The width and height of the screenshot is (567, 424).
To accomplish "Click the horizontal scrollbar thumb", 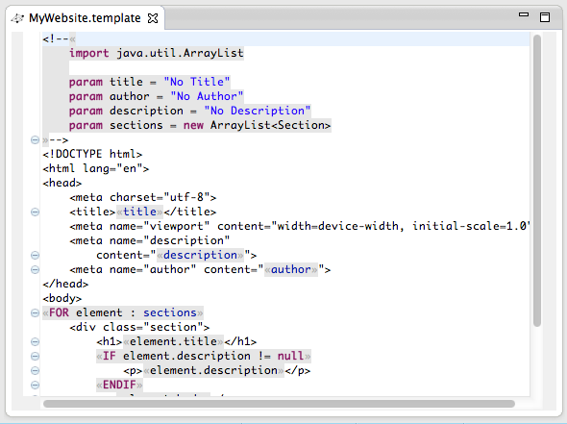I will 279,404.
